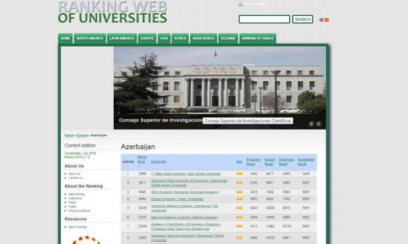The height and width of the screenshot is (244, 408).
Task: Focus the search text field
Action: (264, 19)
